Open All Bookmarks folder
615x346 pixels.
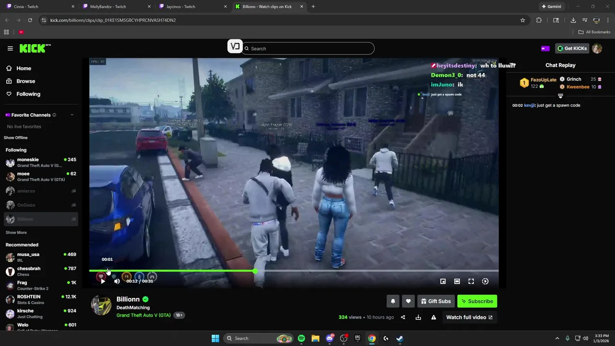[x=594, y=32]
